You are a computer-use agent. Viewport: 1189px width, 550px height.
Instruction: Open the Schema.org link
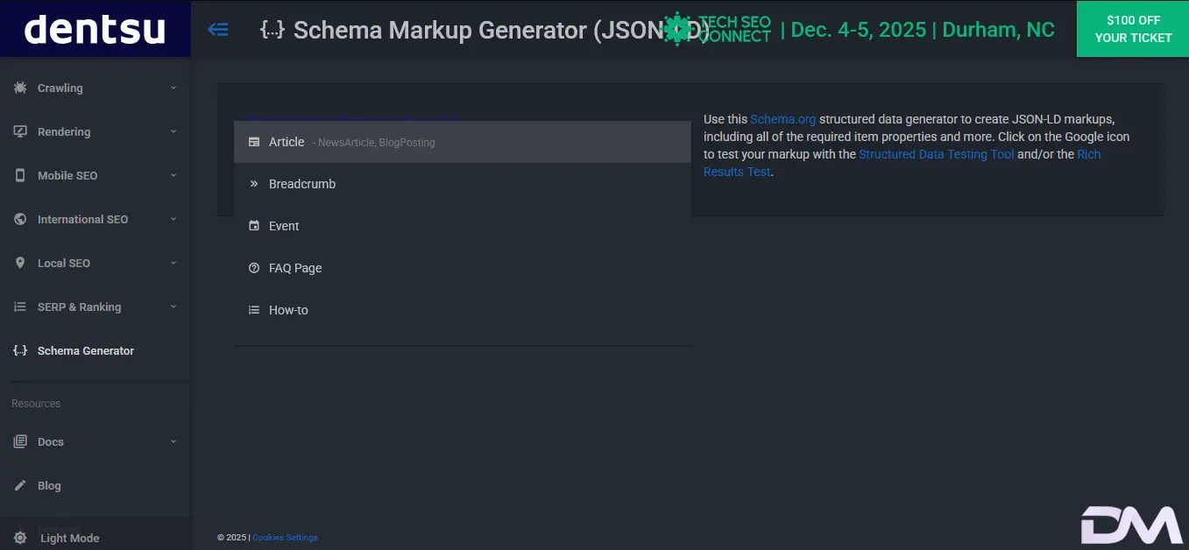point(782,119)
